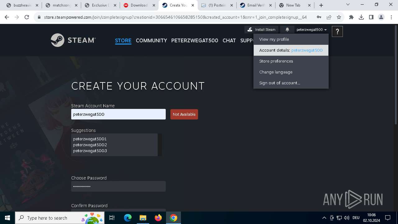Image resolution: width=398 pixels, height=224 pixels.
Task: Select Change language menu entry
Action: tap(291, 72)
